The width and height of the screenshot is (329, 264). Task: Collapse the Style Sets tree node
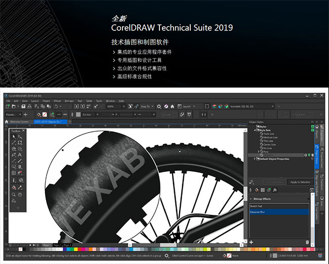(255, 130)
